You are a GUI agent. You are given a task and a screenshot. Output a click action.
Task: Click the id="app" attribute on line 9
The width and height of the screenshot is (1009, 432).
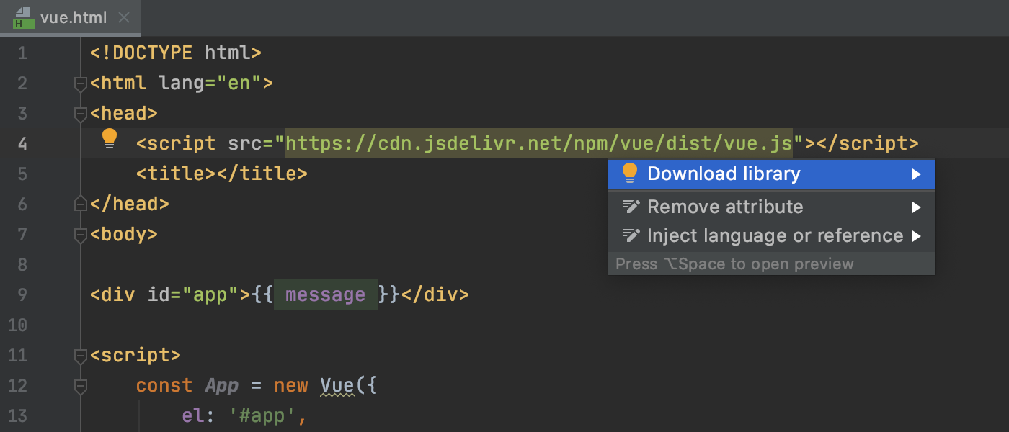tap(193, 294)
